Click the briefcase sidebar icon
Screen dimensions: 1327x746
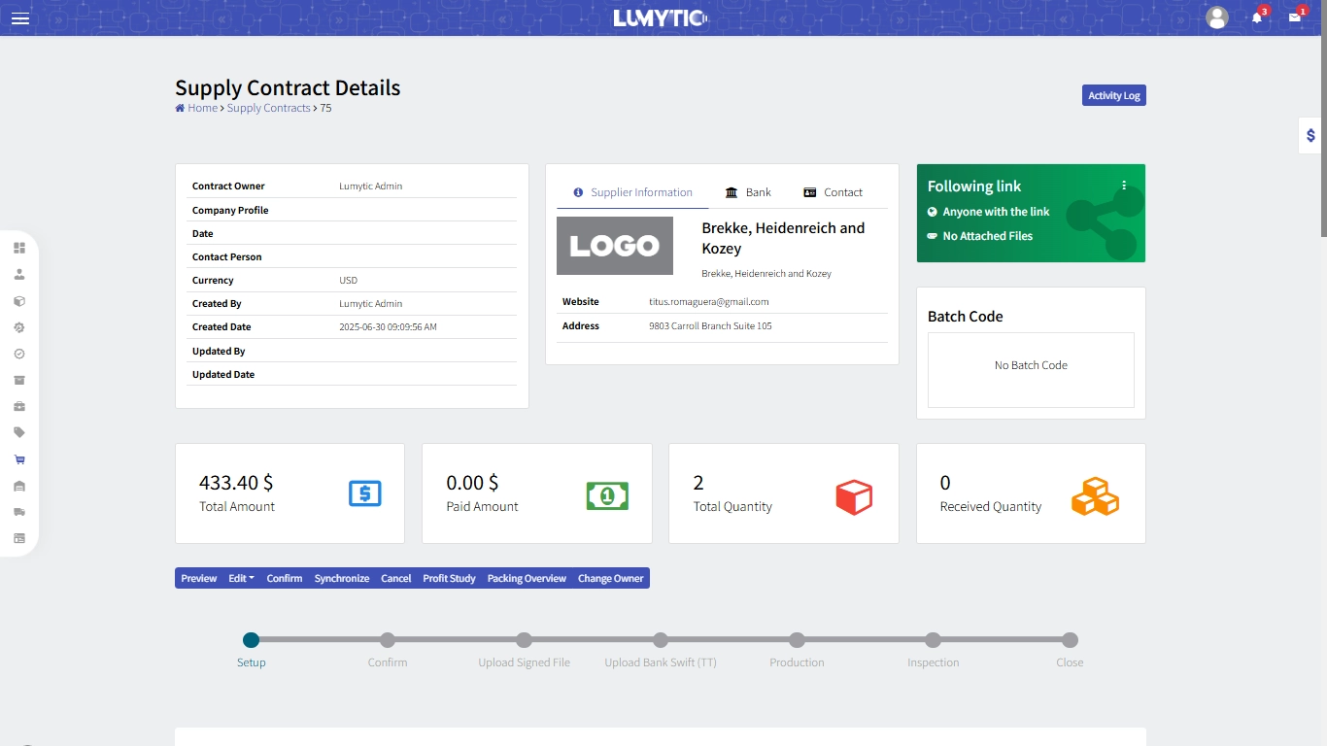[19, 406]
